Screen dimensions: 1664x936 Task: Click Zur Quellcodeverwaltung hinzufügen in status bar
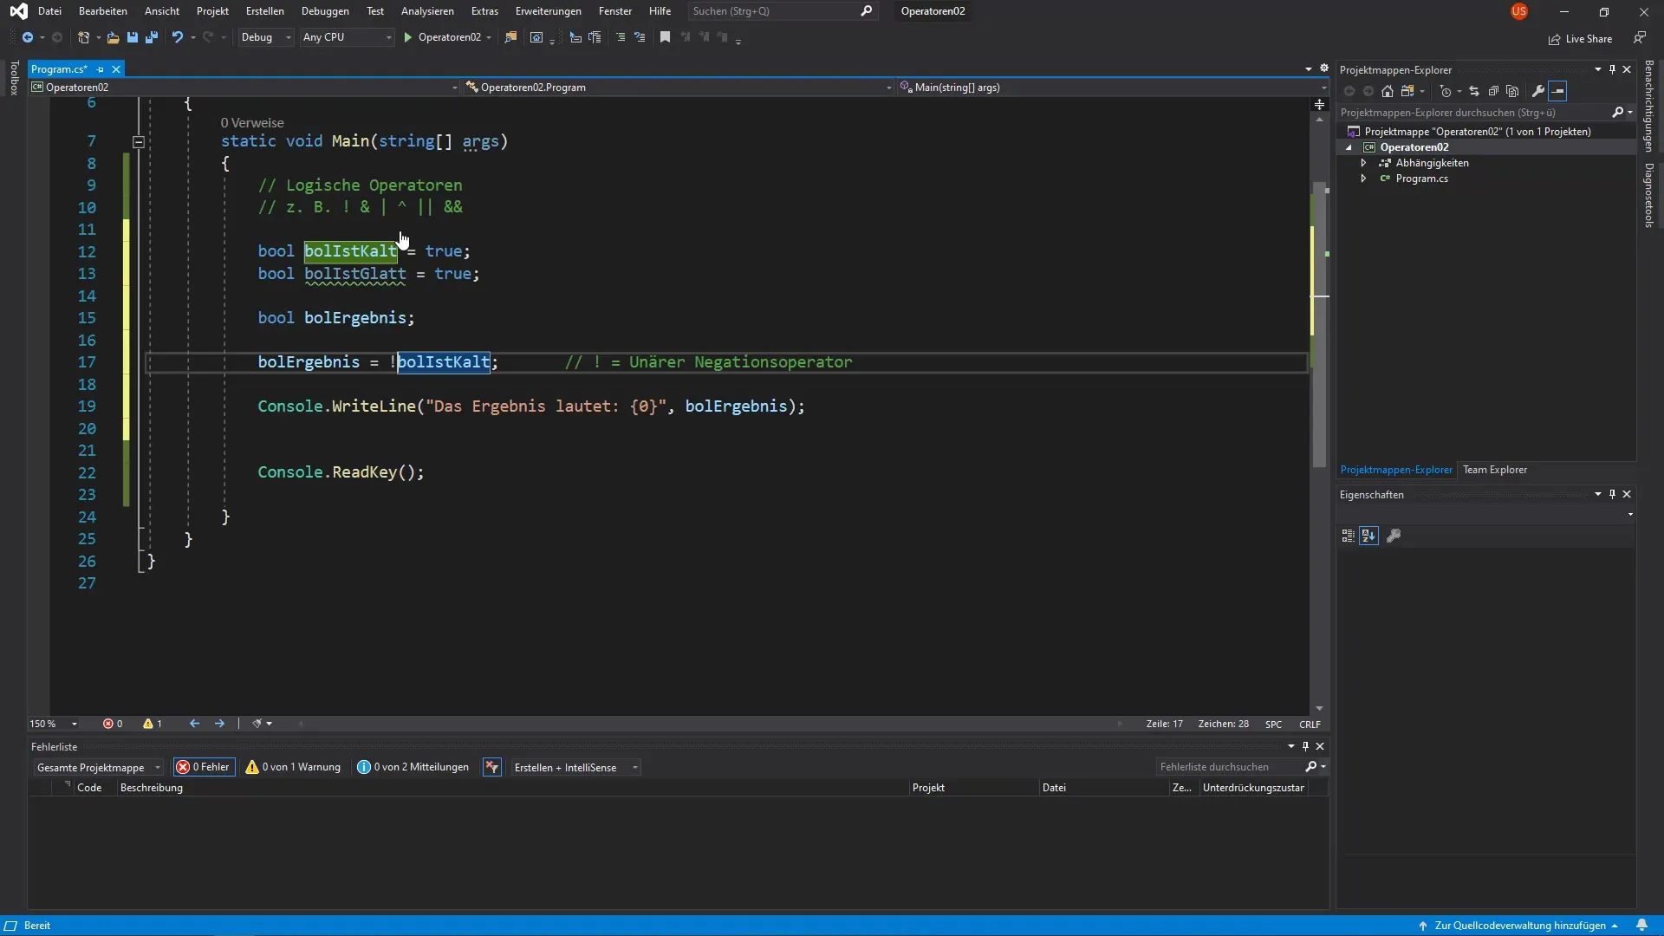click(1519, 926)
